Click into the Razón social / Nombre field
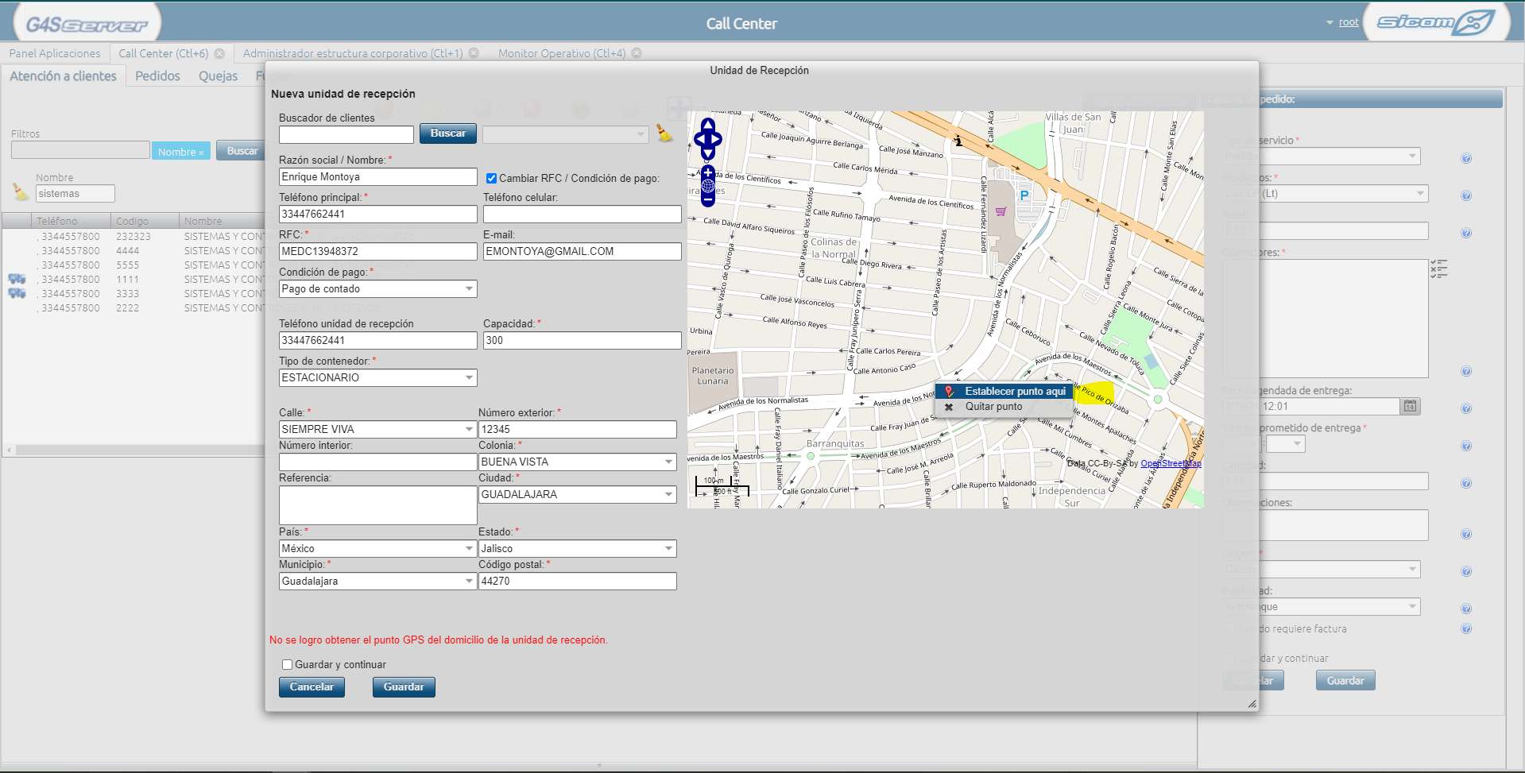The height and width of the screenshot is (773, 1525). coord(377,177)
